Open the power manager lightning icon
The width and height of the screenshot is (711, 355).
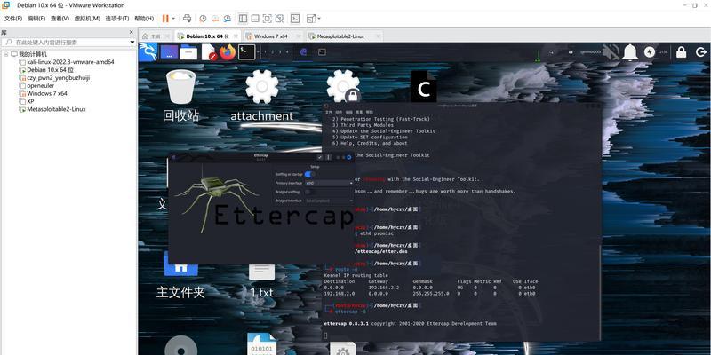click(650, 52)
